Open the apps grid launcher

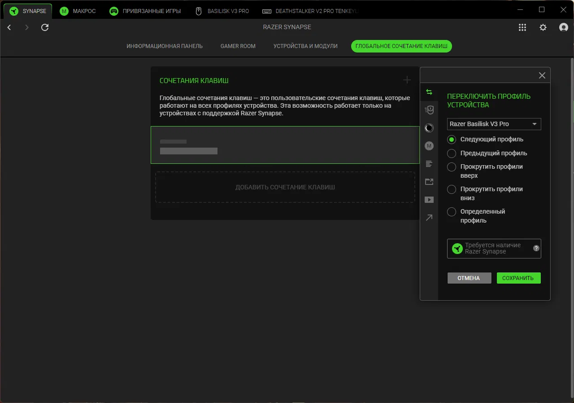click(x=522, y=27)
